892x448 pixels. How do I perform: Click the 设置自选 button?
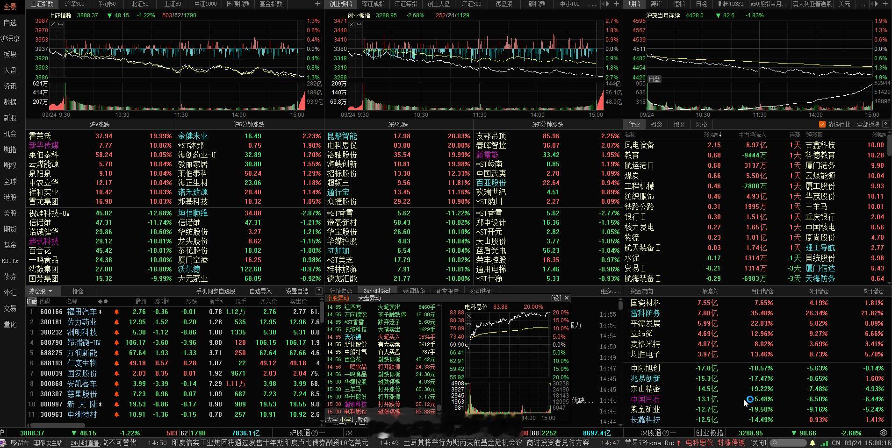point(297,291)
